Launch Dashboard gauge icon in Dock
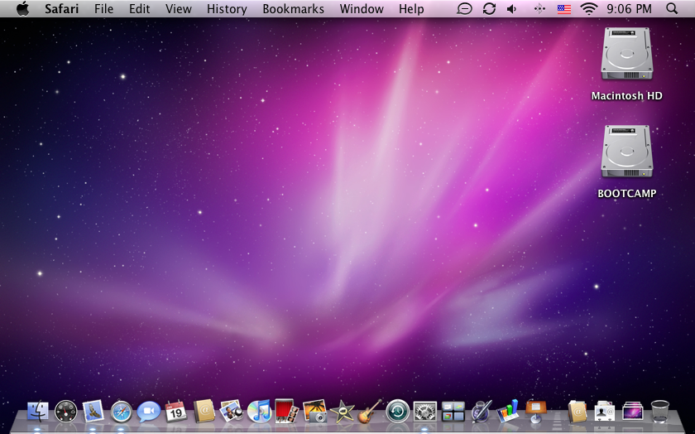 point(65,412)
